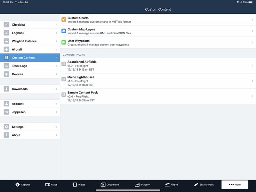Click the Settings gear icon
Image resolution: width=256 pixels, height=192 pixels.
[6, 127]
